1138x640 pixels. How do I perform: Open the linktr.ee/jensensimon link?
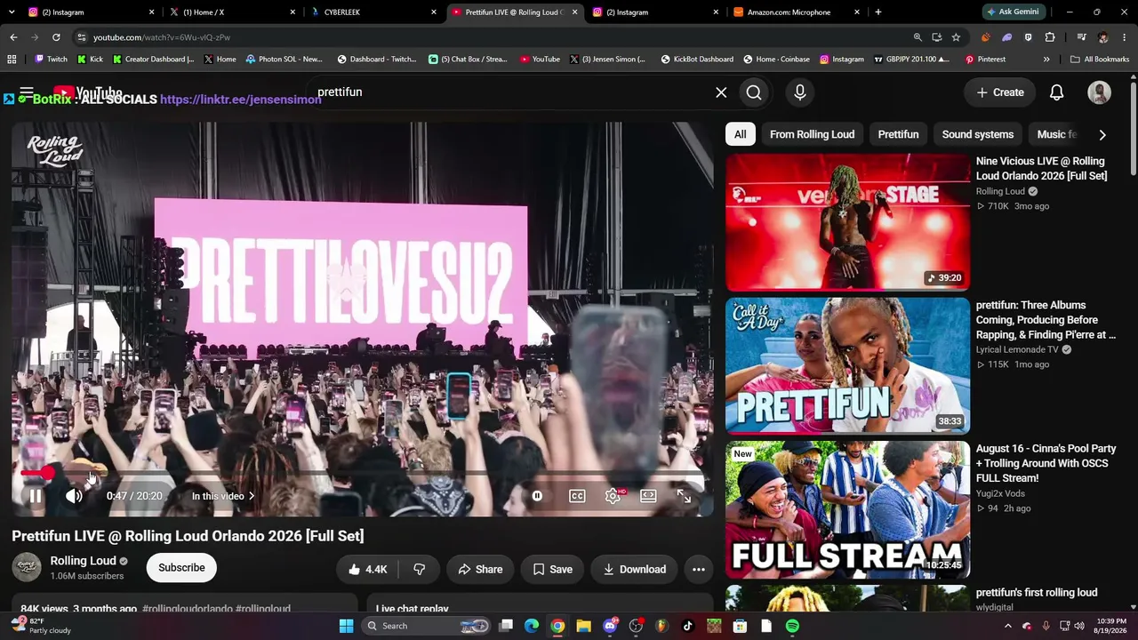point(241,100)
